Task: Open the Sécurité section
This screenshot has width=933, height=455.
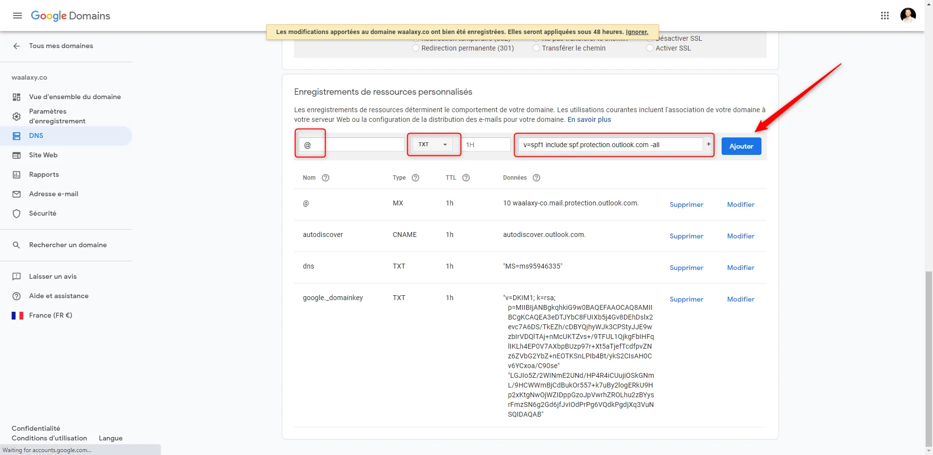Action: tap(43, 213)
